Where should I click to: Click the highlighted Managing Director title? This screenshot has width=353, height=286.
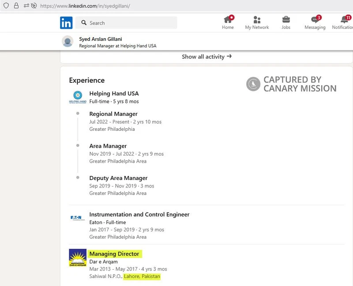point(114,254)
